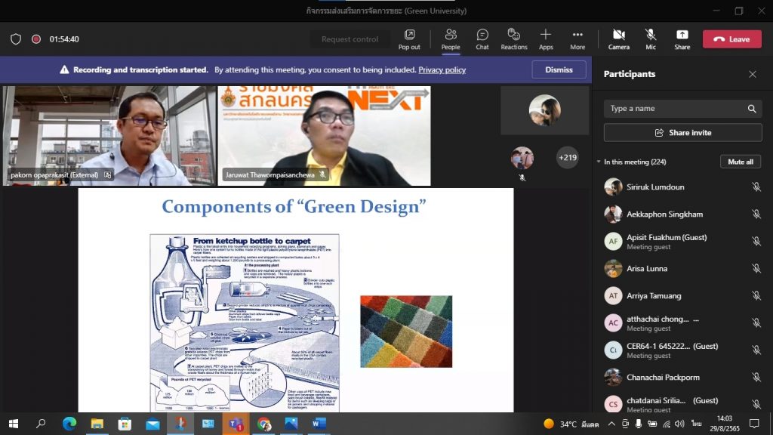Type a name search field

pyautogui.click(x=676, y=109)
